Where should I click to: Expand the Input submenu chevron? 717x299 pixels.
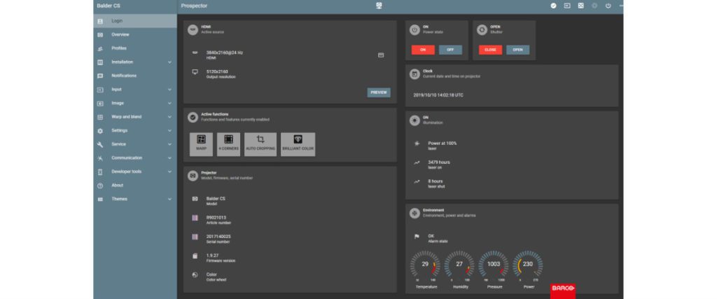point(169,90)
